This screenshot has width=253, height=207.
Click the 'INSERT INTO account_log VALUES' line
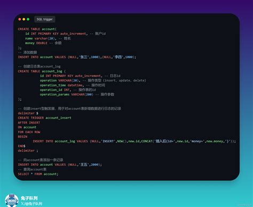[x=134, y=141]
